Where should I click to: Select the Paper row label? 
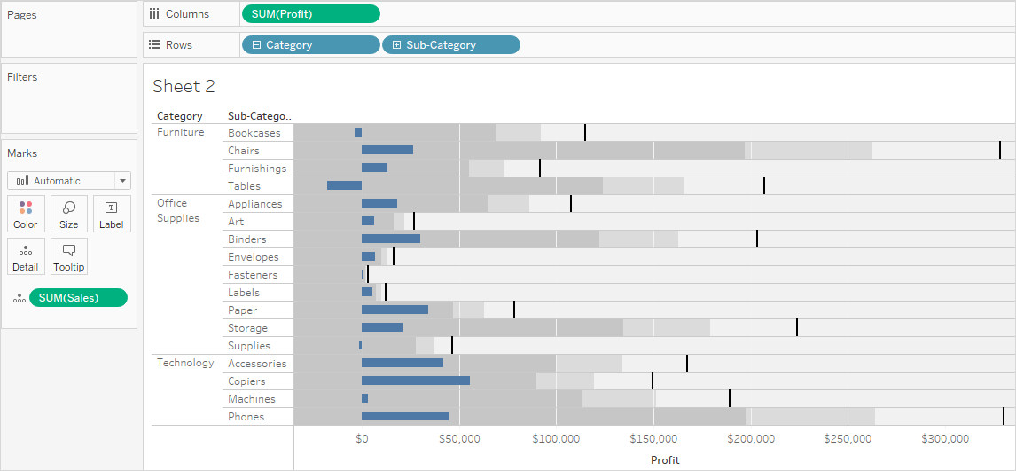(242, 310)
